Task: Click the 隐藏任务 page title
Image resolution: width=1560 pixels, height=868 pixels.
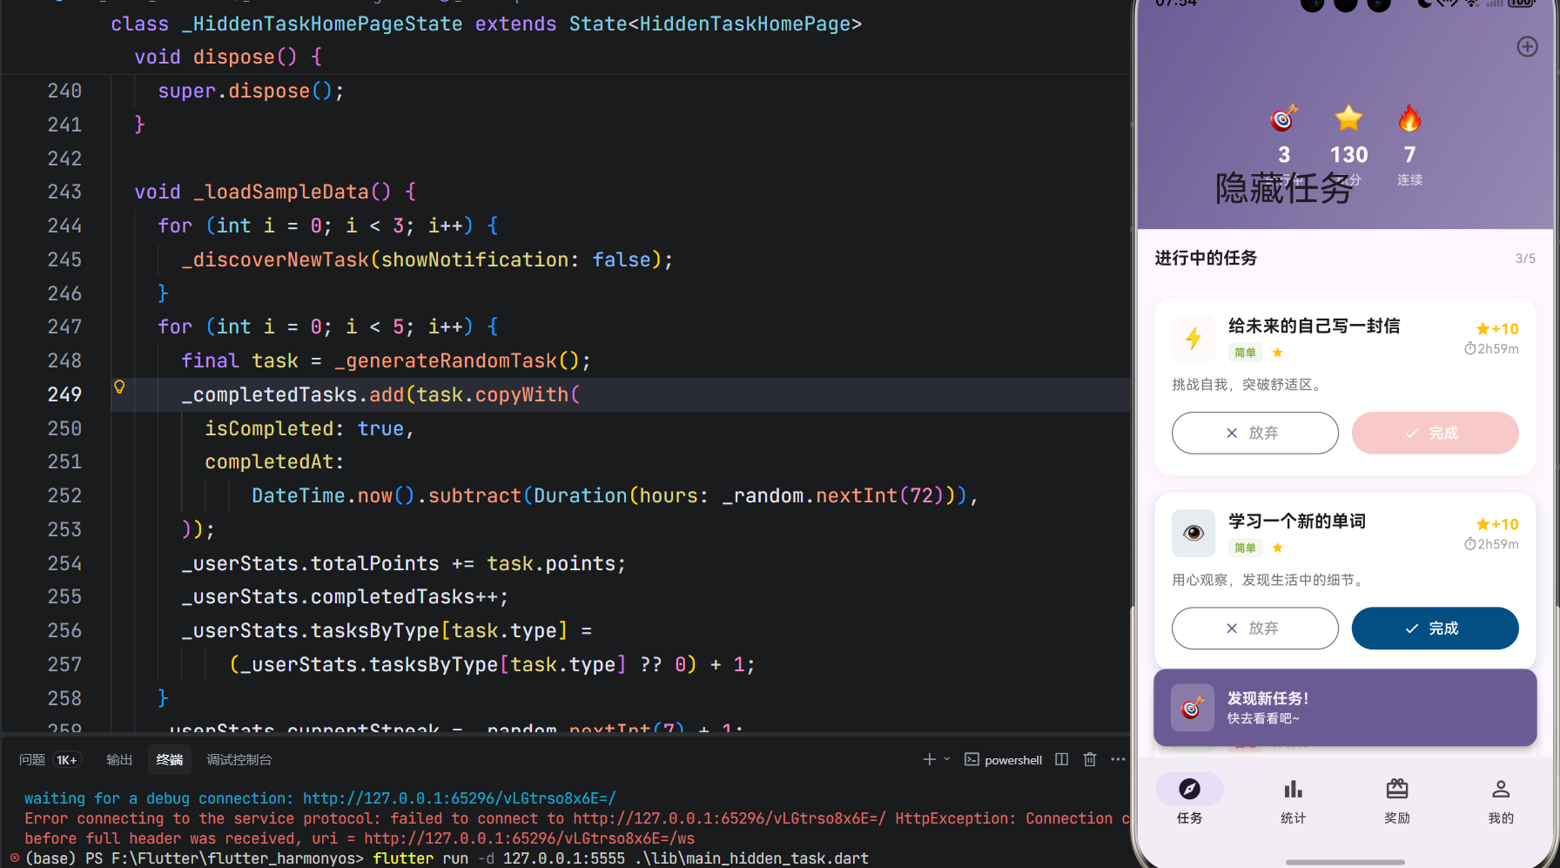Action: click(1283, 188)
